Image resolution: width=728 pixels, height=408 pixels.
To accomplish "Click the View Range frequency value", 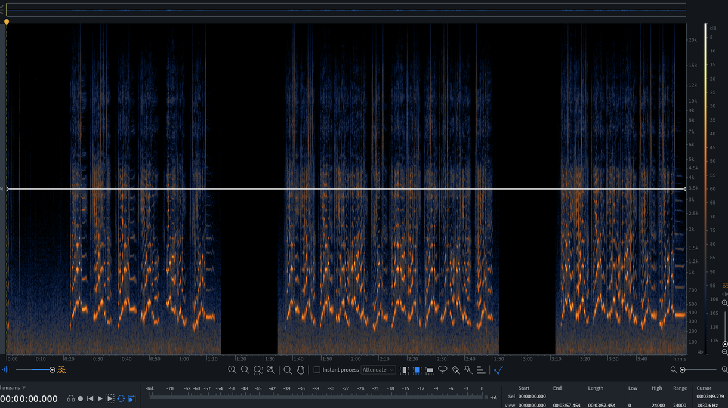I will [680, 406].
